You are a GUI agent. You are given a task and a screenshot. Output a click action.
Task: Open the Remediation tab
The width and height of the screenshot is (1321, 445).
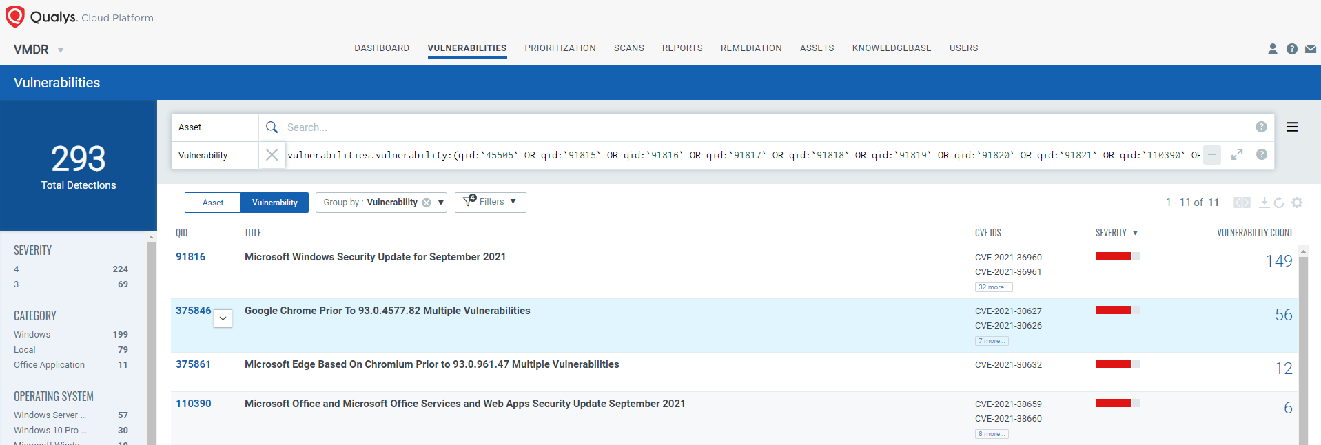tap(751, 48)
